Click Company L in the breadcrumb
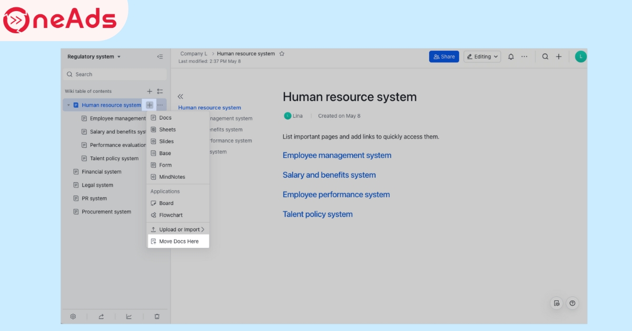 click(194, 54)
